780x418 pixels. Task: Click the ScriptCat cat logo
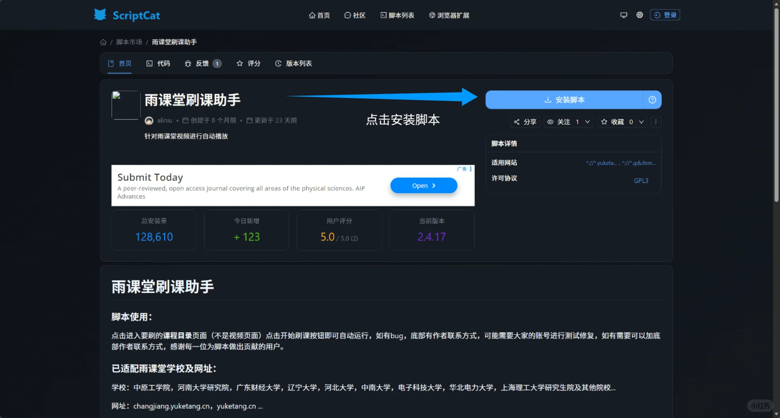pos(100,15)
